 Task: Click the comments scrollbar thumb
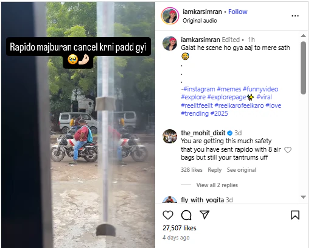pyautogui.click(x=303, y=68)
